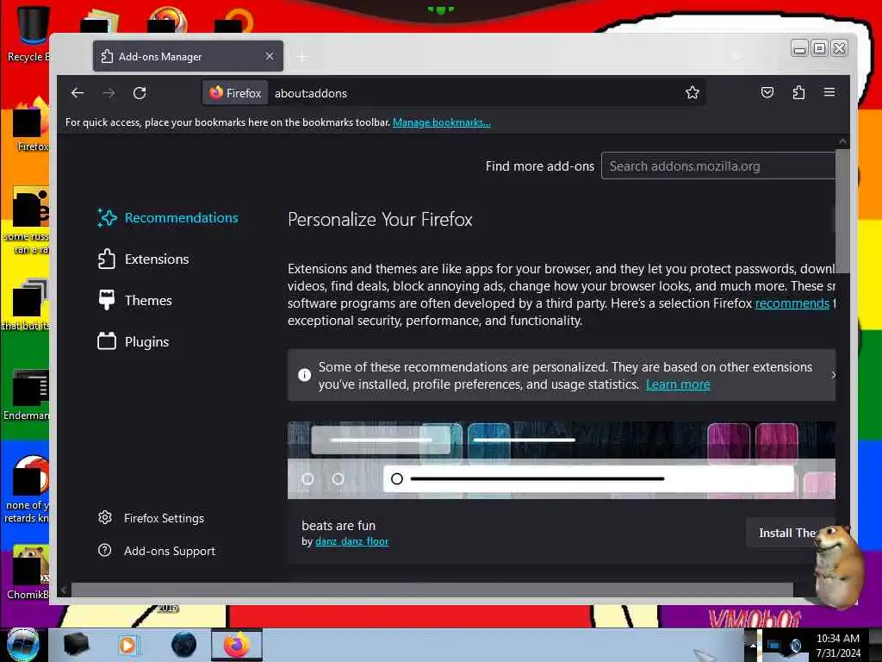Select the ChomikBox desktop icon
The width and height of the screenshot is (882, 662).
[x=28, y=572]
